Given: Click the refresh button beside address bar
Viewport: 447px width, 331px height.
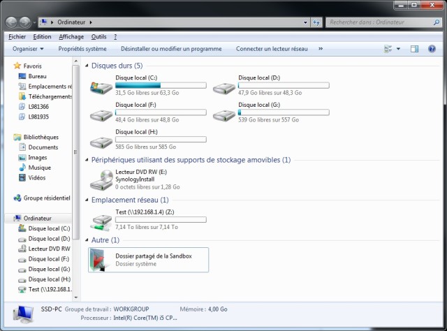Looking at the screenshot, I should [x=316, y=22].
